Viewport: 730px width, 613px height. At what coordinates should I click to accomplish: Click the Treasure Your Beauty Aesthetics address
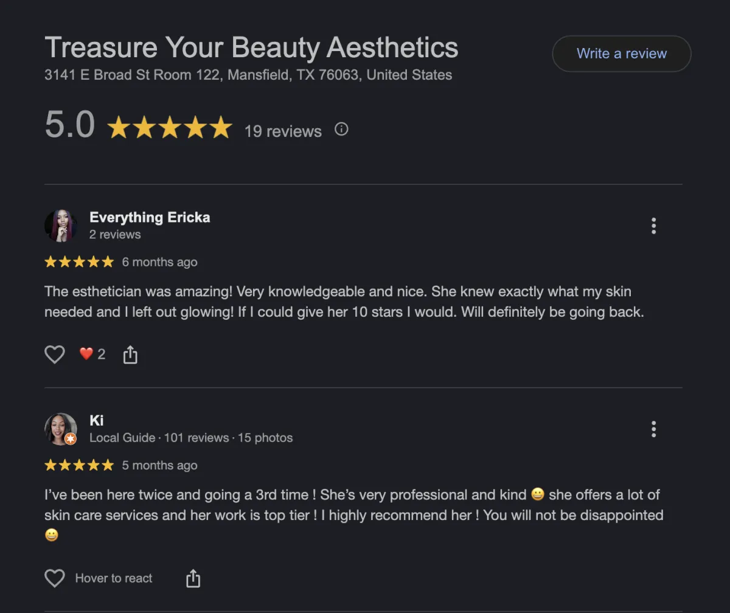[x=248, y=75]
